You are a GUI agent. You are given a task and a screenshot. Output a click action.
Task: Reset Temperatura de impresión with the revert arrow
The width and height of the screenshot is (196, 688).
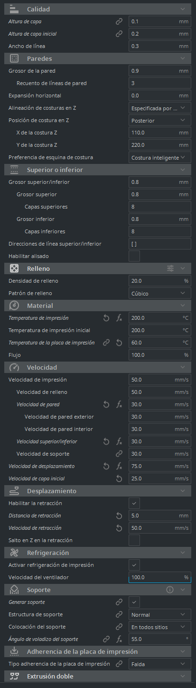107,318
